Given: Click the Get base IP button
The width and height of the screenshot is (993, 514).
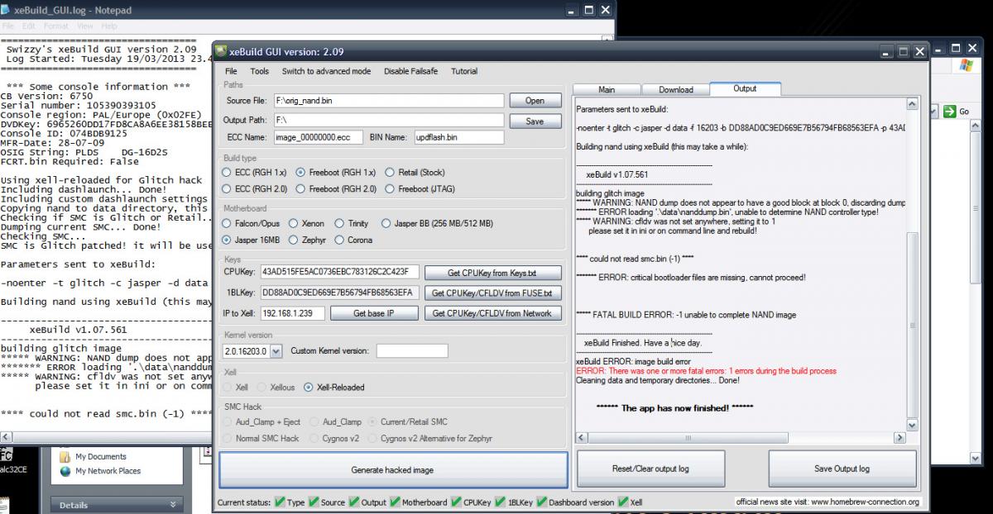Looking at the screenshot, I should tap(374, 313).
